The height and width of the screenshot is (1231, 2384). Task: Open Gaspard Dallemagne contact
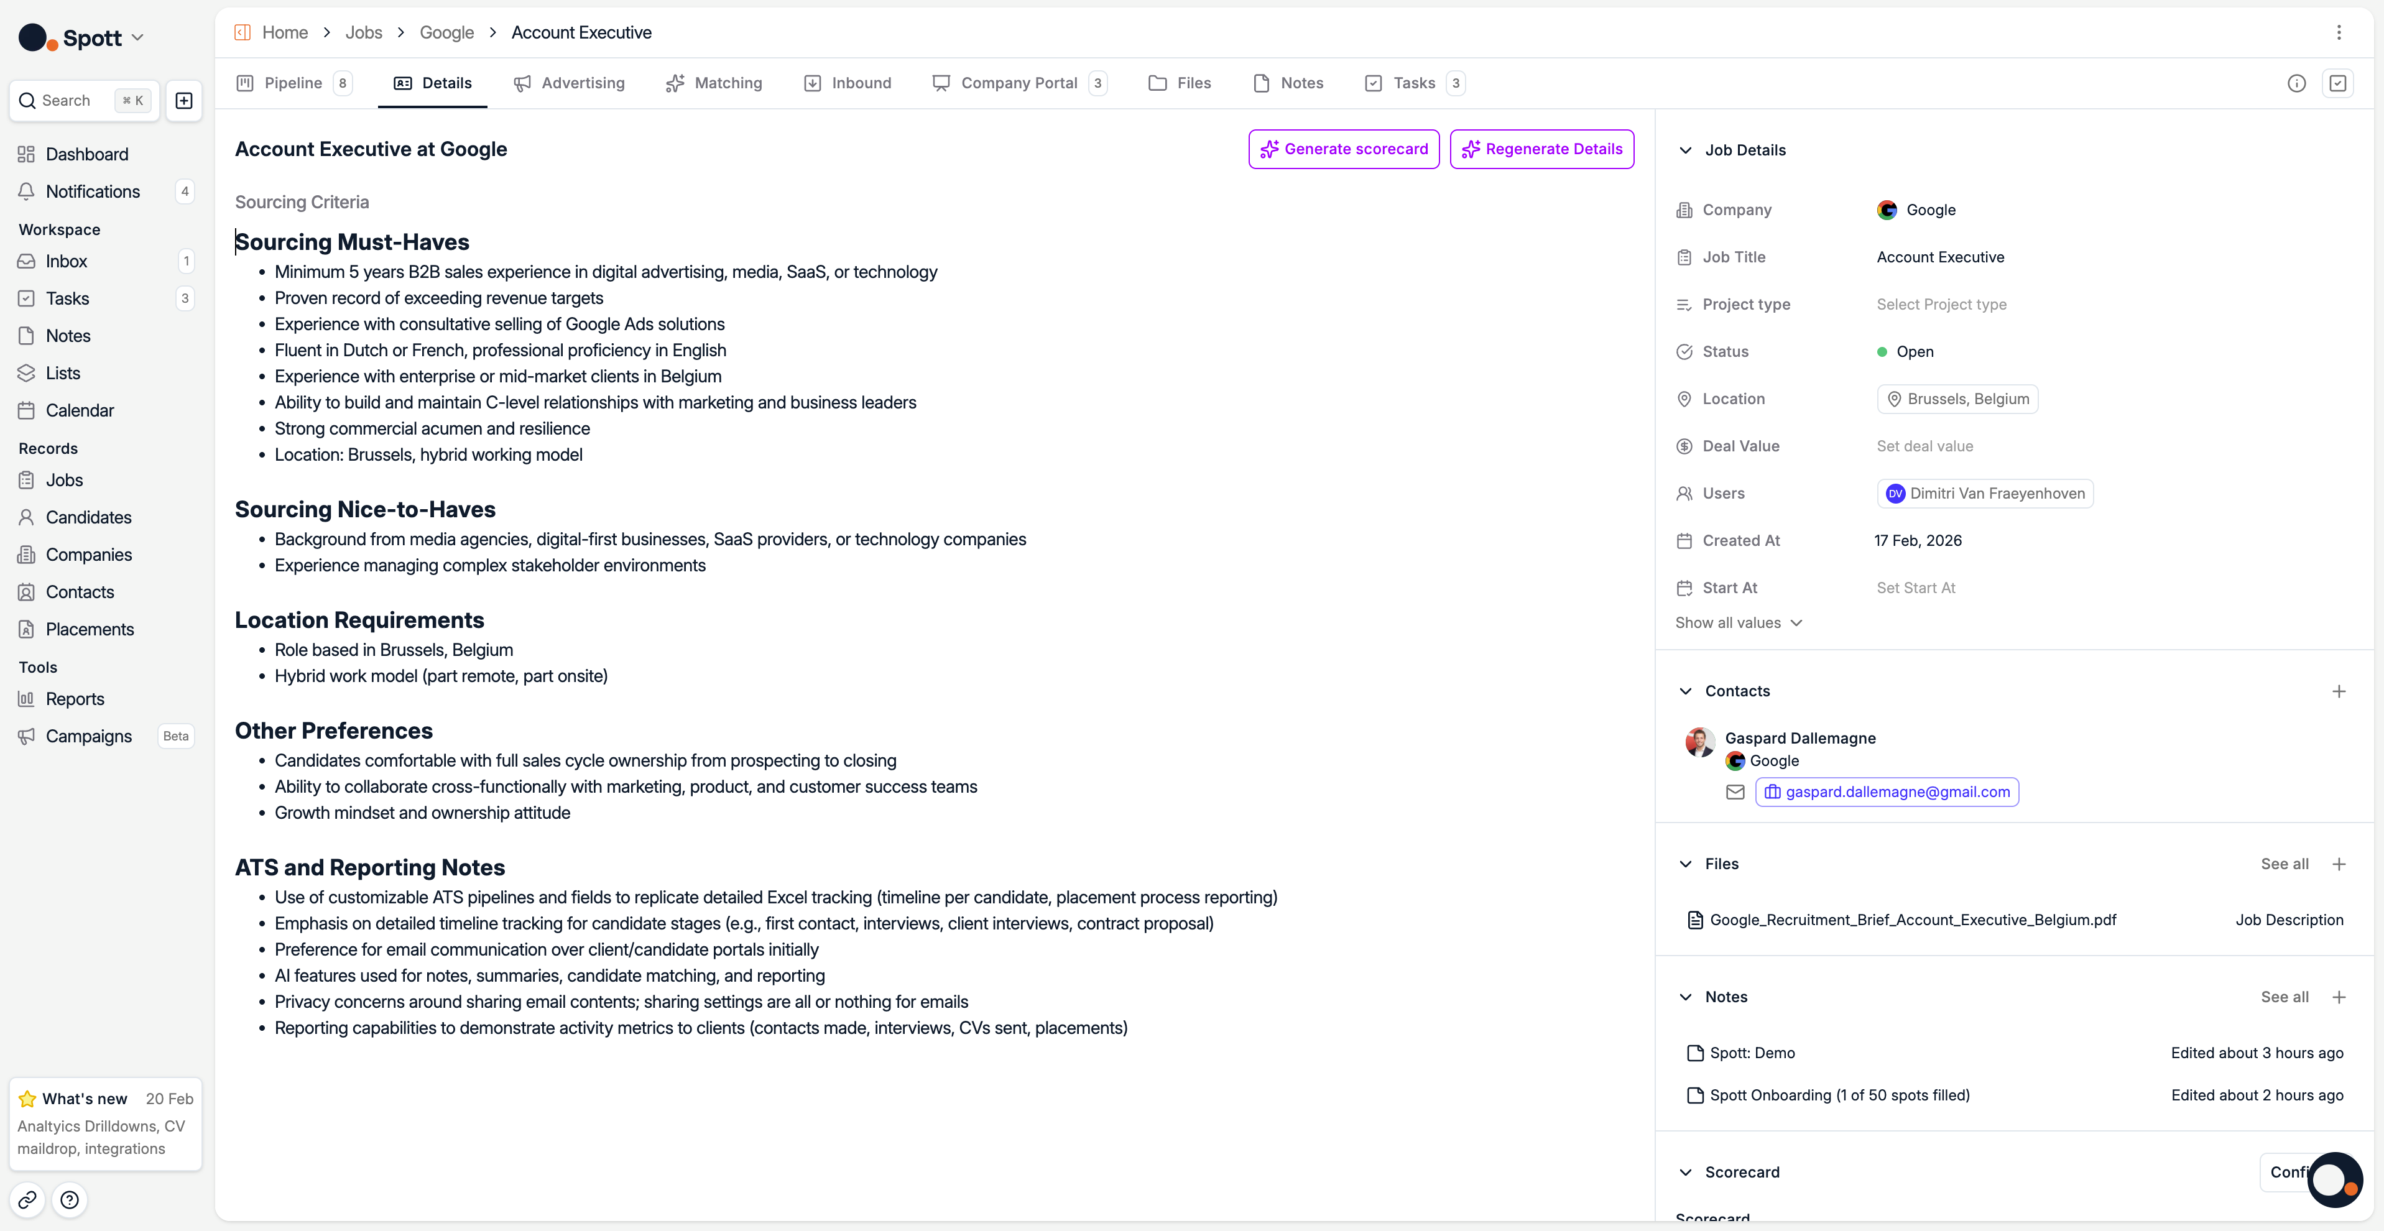tap(1800, 738)
